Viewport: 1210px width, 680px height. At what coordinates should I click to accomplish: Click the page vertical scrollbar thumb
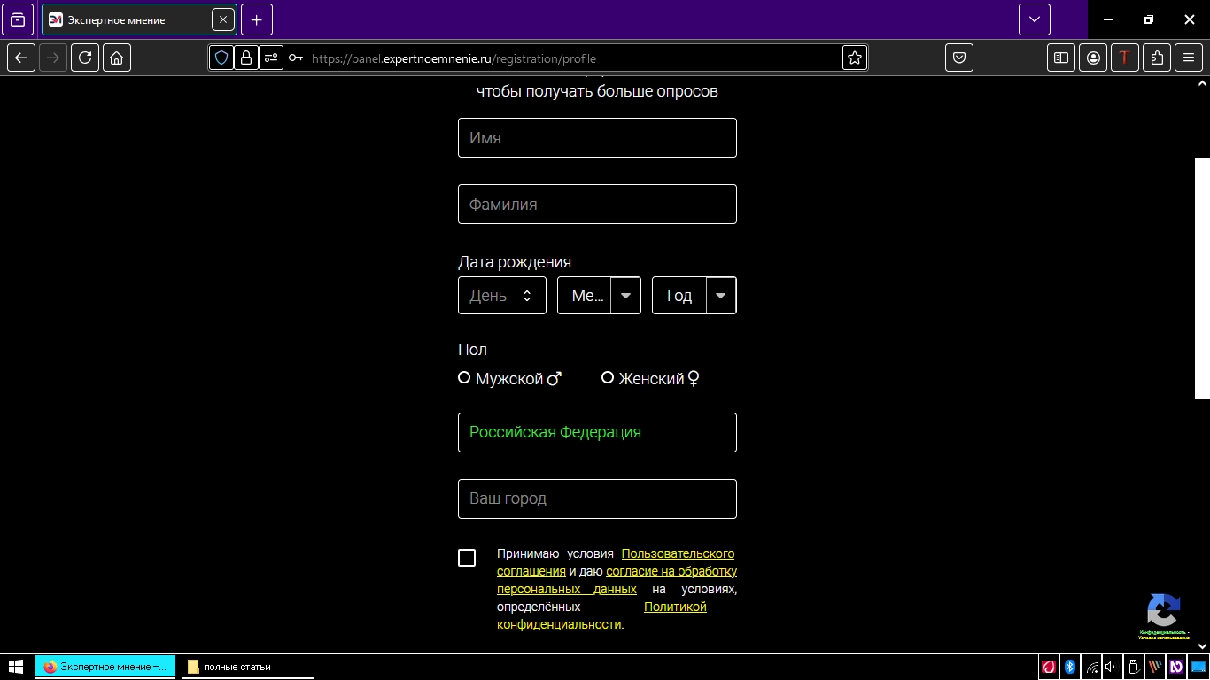tap(1202, 278)
